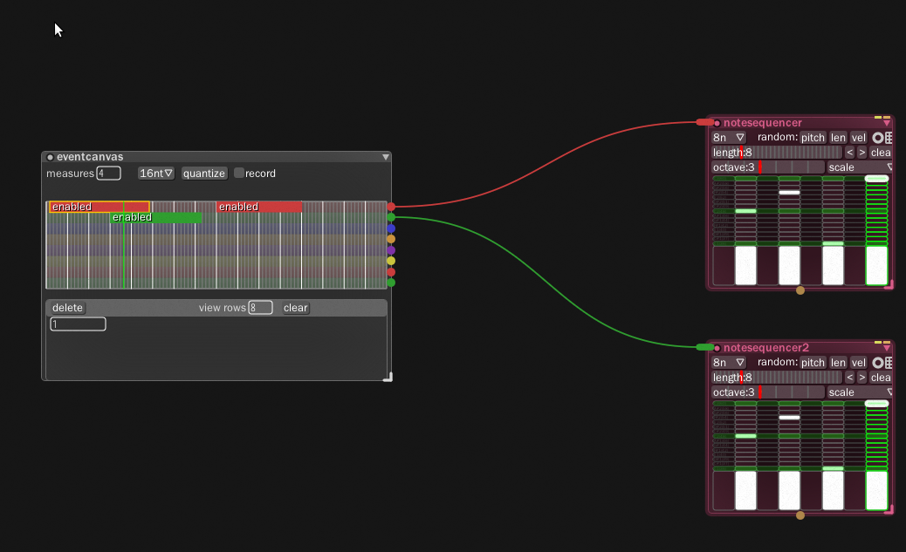Image resolution: width=906 pixels, height=552 pixels.
Task: Open the 8n interval dropdown on notesequencer
Action: [728, 137]
